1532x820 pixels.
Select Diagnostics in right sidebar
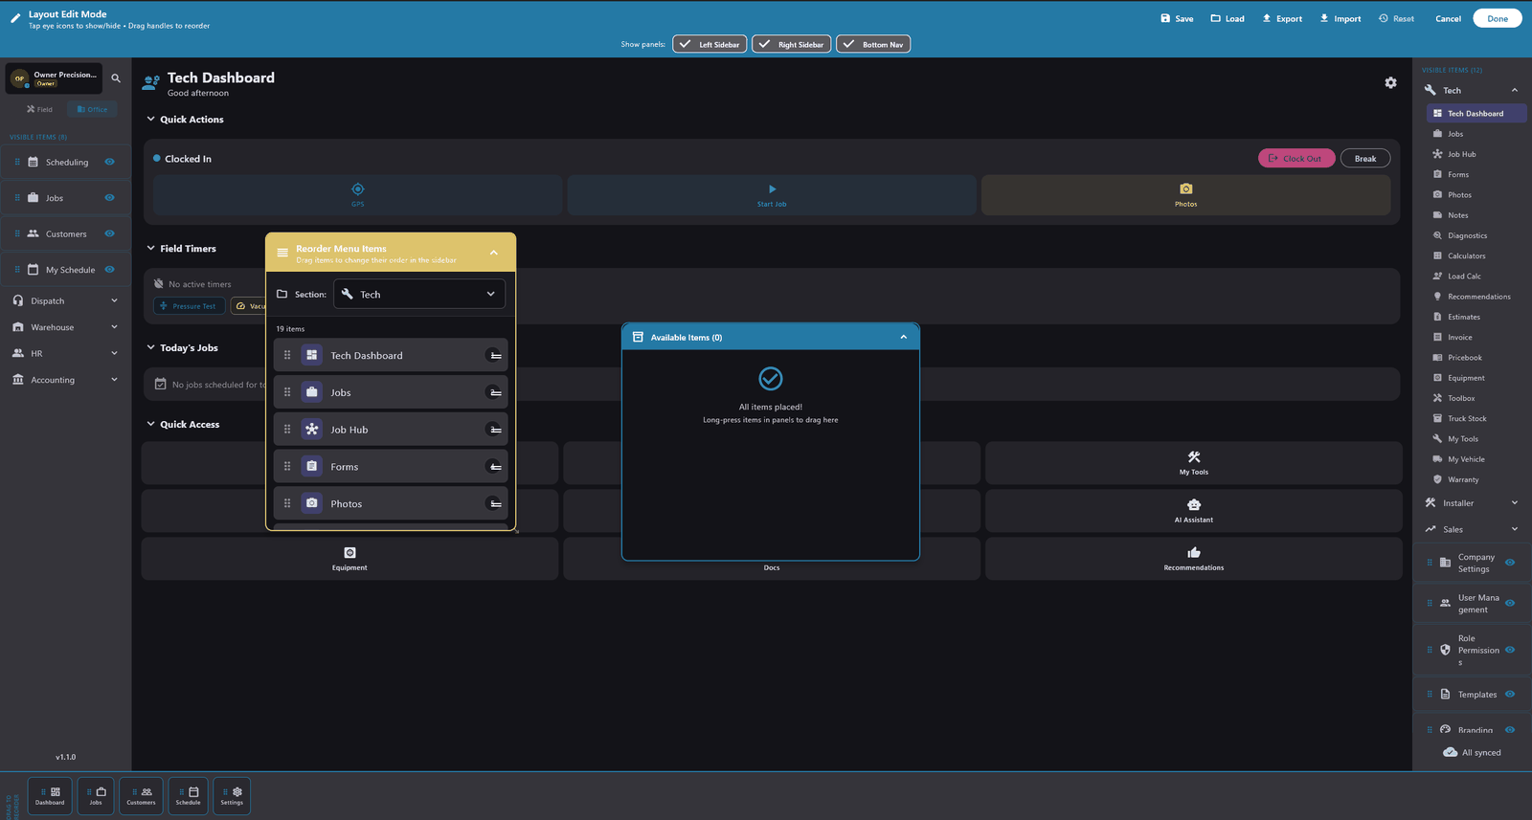1476,235
